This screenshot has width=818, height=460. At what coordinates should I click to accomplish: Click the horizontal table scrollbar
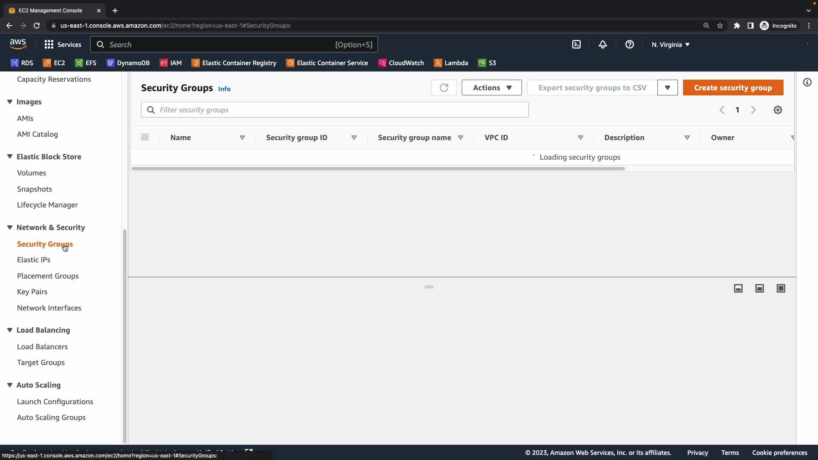tap(378, 169)
